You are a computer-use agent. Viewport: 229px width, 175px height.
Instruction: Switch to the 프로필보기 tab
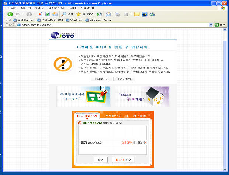coord(113,116)
